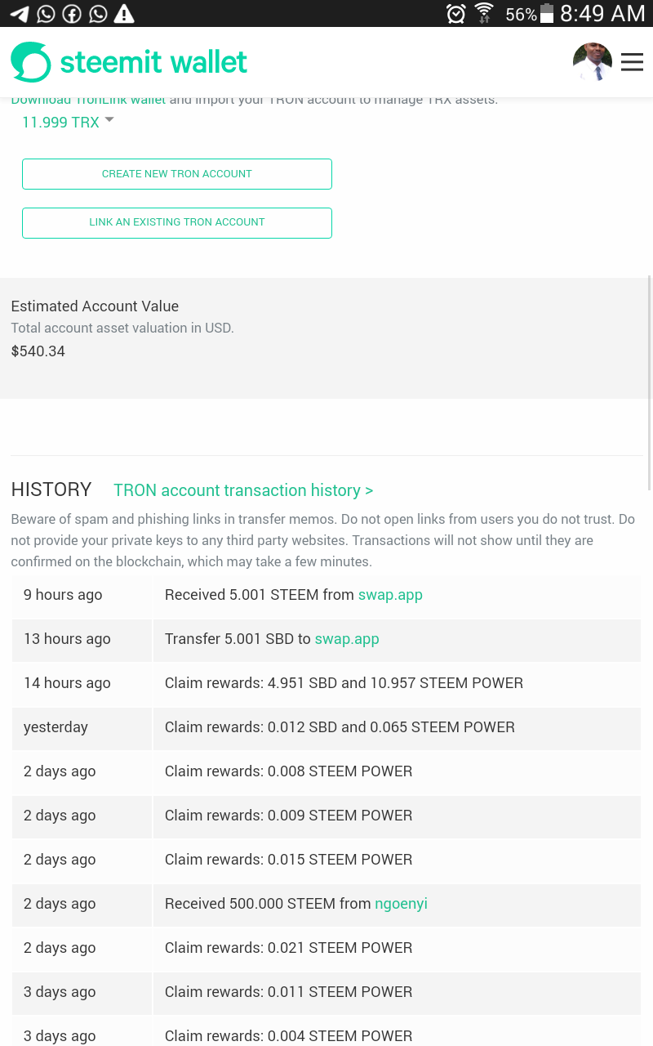Open swap.app link in Received entry

[390, 595]
